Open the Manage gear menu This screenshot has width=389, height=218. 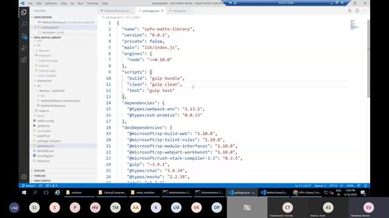[x=24, y=176]
